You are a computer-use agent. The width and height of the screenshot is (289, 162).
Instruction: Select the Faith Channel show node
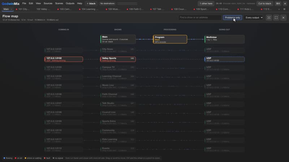[118, 95]
